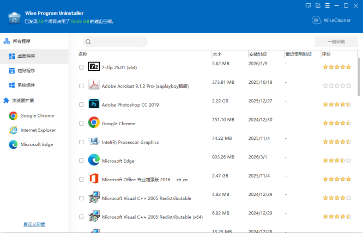Select the Microsoft Office 2016 checkbox
Viewport: 363px width, 233px height.
click(x=81, y=179)
